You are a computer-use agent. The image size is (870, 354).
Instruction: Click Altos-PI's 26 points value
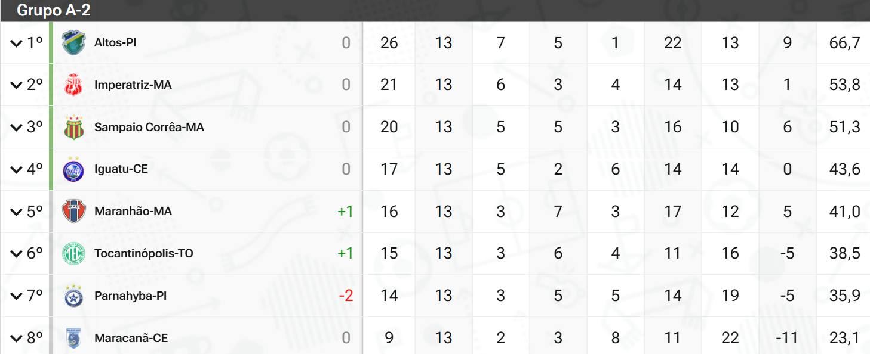click(389, 43)
